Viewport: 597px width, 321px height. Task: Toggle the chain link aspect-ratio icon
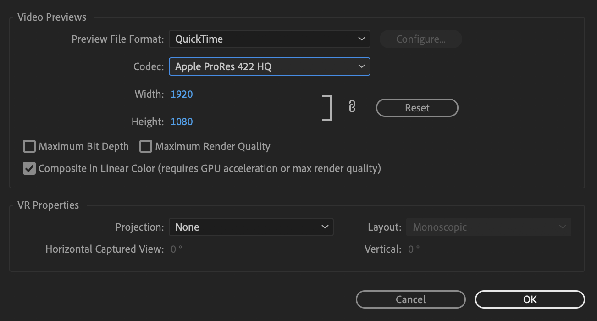click(x=352, y=106)
